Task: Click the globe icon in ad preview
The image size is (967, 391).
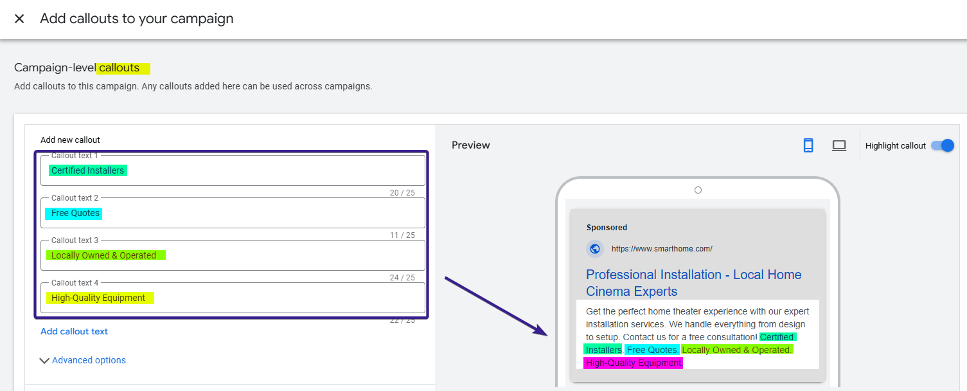Action: pyautogui.click(x=595, y=249)
